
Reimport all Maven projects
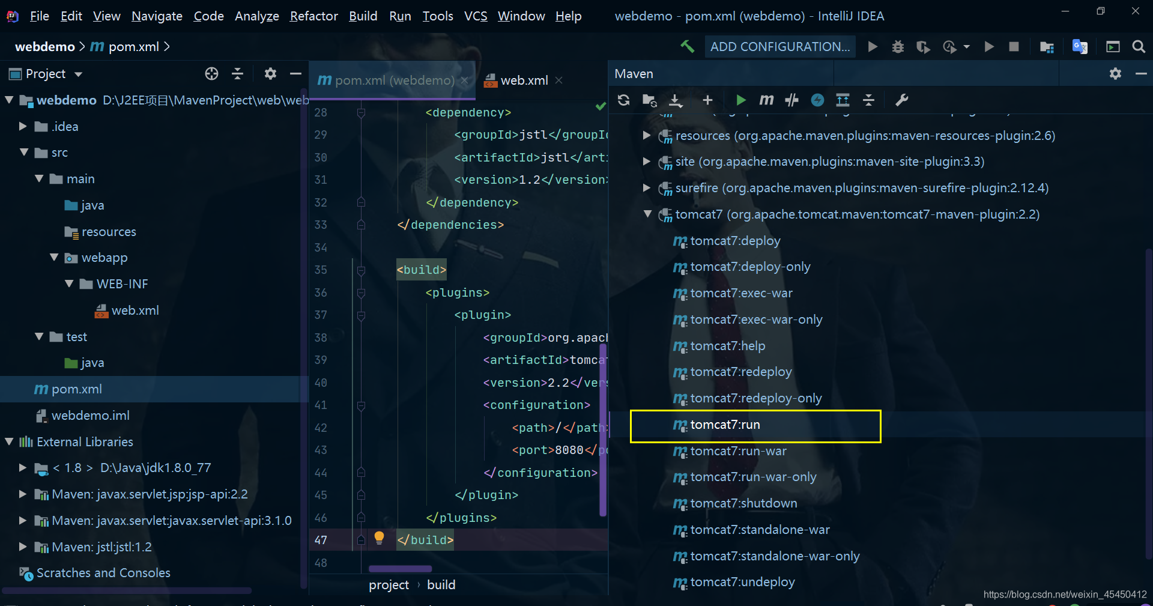(x=623, y=100)
